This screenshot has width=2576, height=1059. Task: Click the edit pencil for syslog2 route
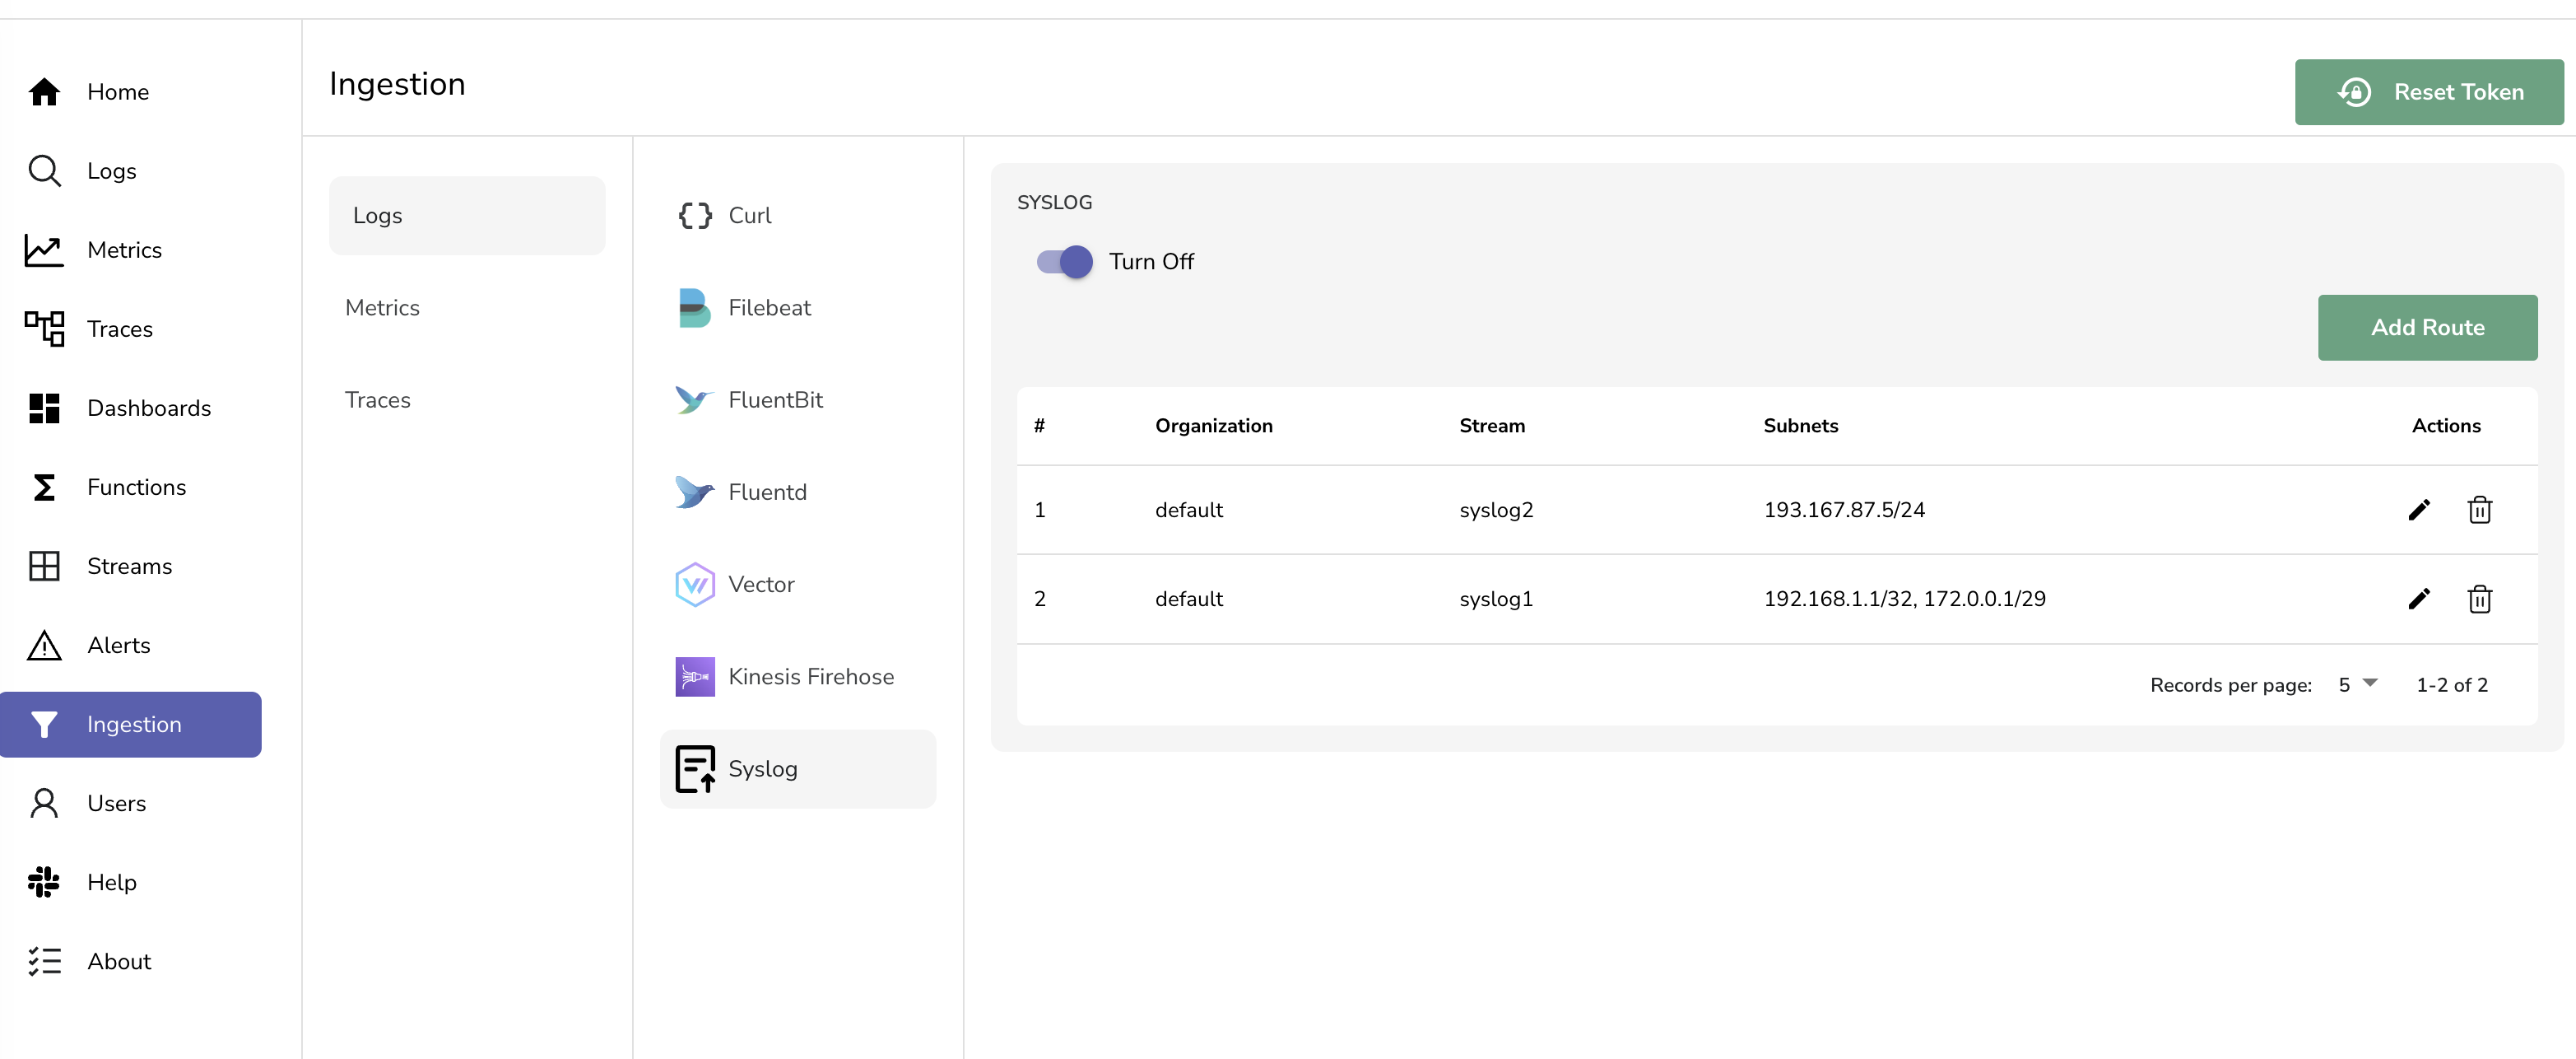coord(2418,510)
